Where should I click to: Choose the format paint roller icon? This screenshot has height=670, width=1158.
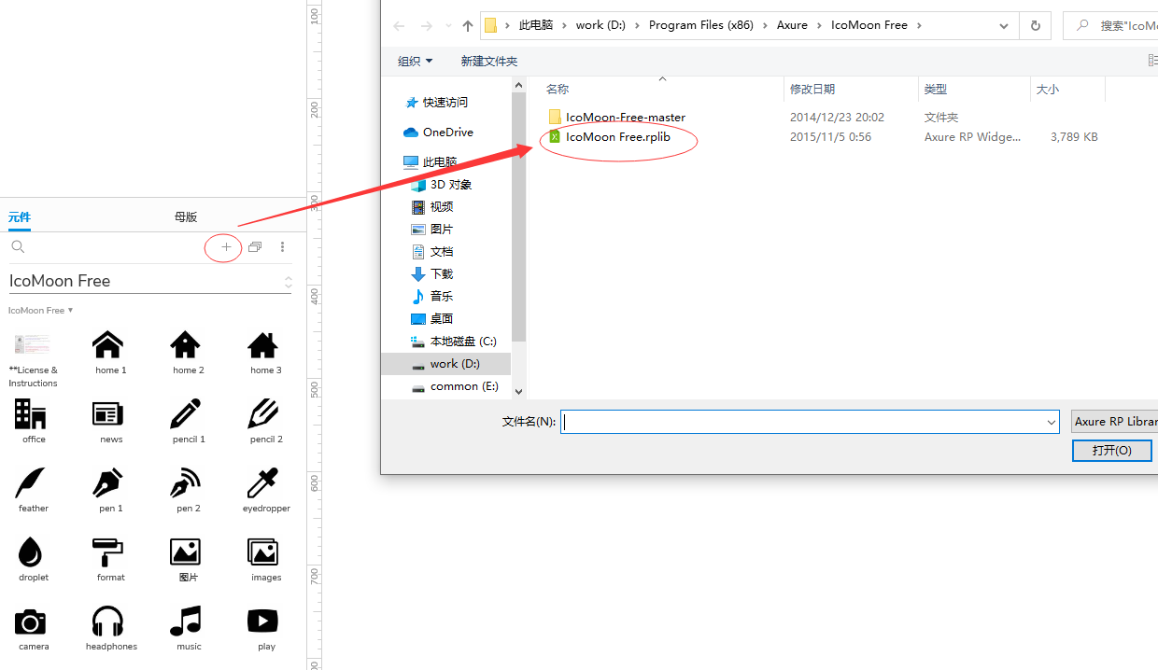coord(108,552)
